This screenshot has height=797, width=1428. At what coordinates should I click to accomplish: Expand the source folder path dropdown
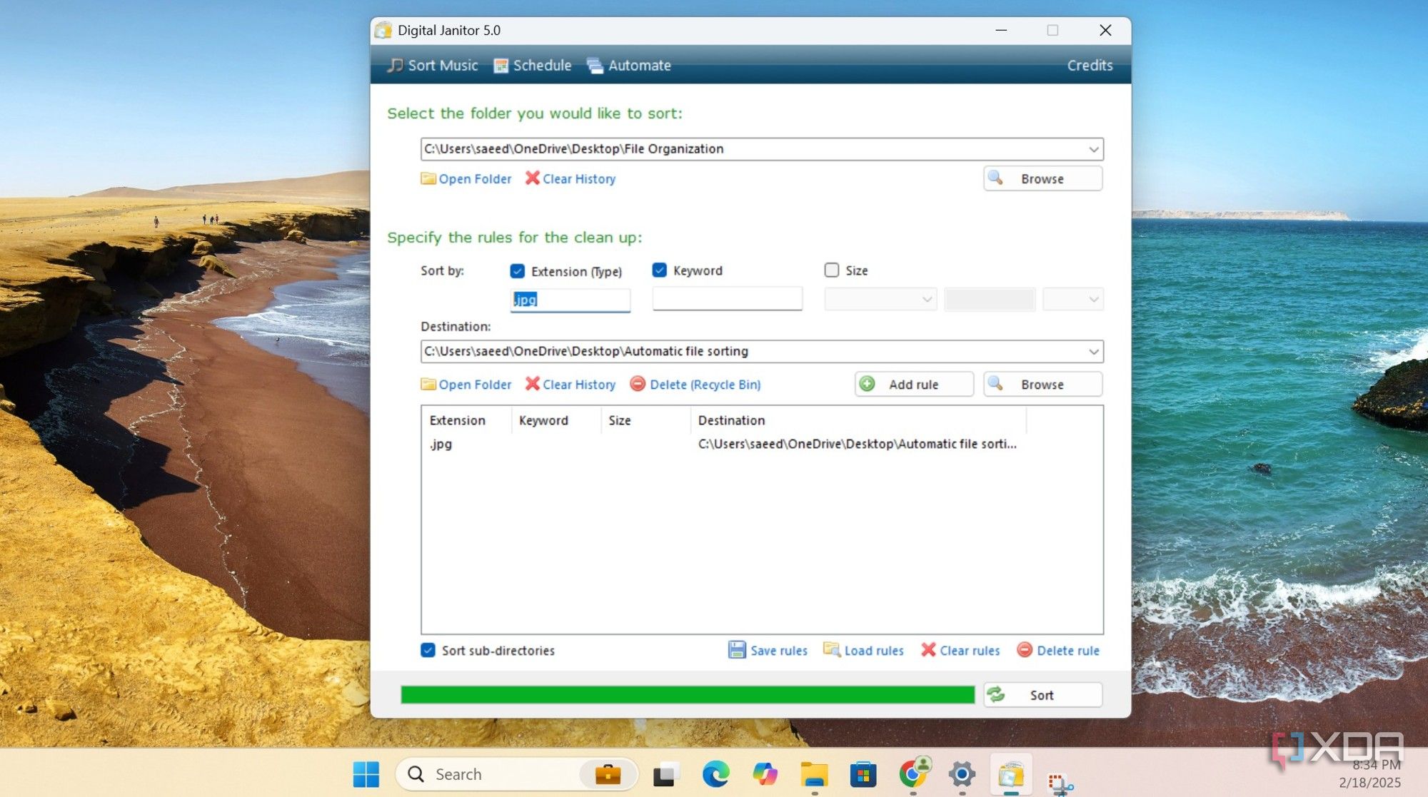coord(1093,149)
